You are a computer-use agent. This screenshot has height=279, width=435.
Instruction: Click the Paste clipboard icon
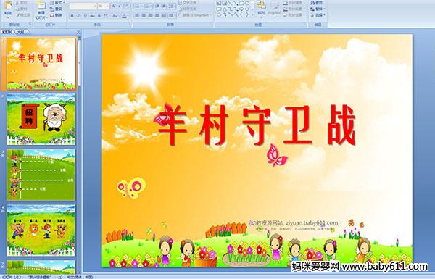[8, 9]
